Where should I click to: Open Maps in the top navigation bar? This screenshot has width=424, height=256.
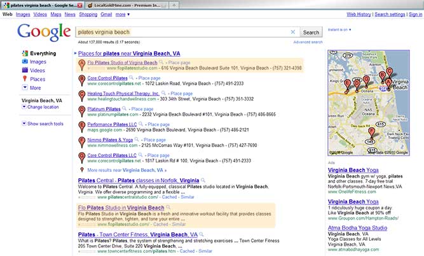click(x=56, y=15)
